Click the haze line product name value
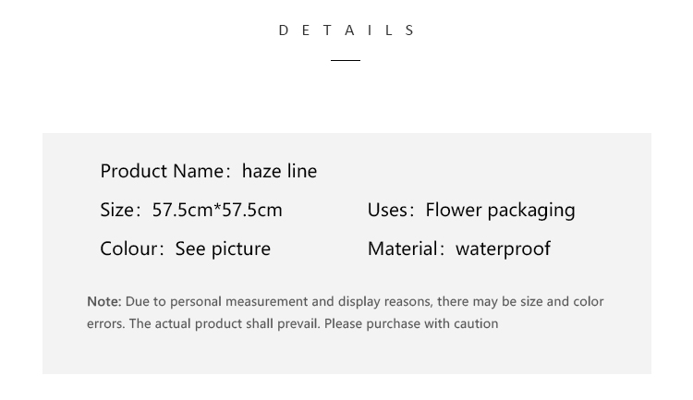This screenshot has width=693, height=400. [279, 171]
